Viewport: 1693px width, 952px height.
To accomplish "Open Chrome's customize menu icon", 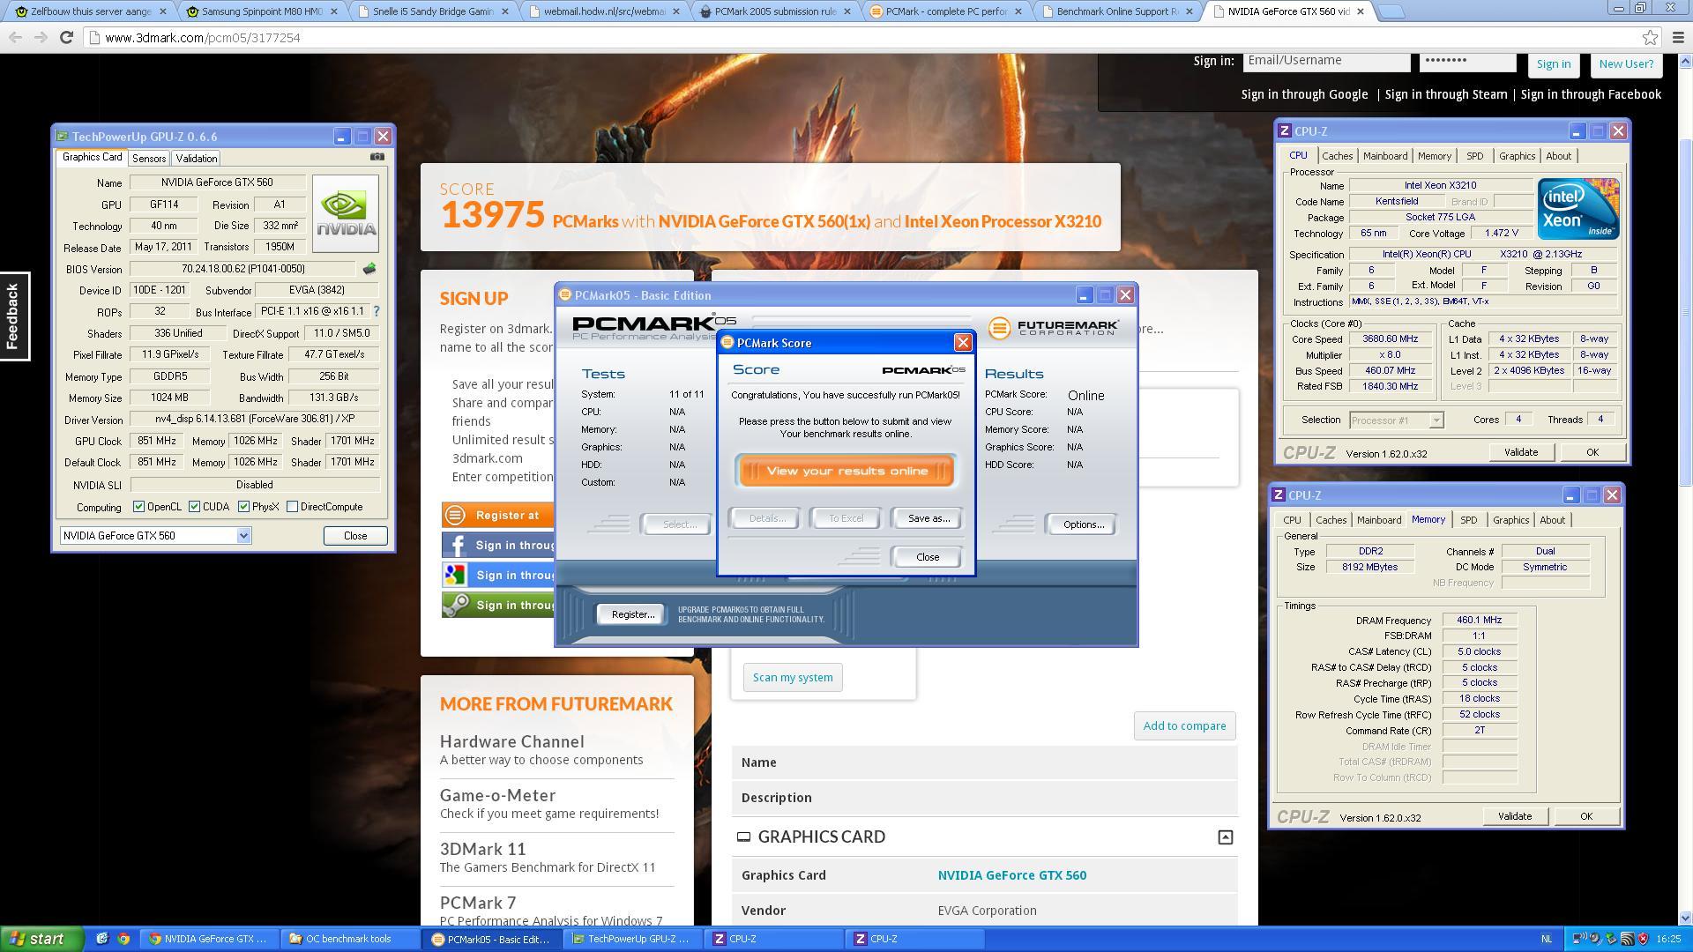I will click(x=1678, y=37).
